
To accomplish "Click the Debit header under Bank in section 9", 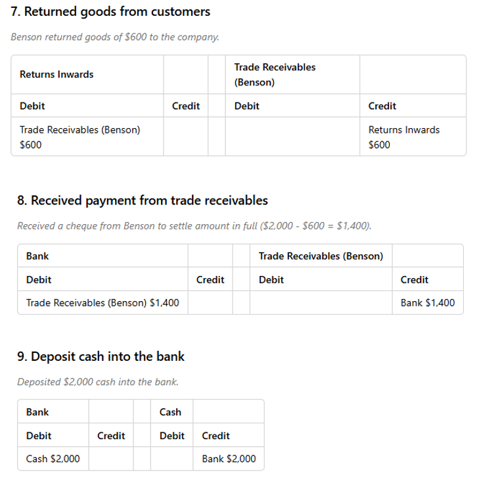I will pyautogui.click(x=39, y=436).
